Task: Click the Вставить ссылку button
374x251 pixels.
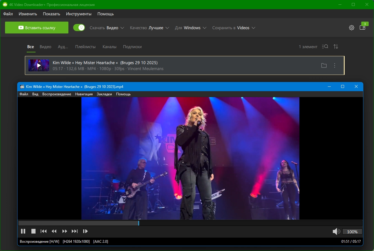Action: coord(37,28)
